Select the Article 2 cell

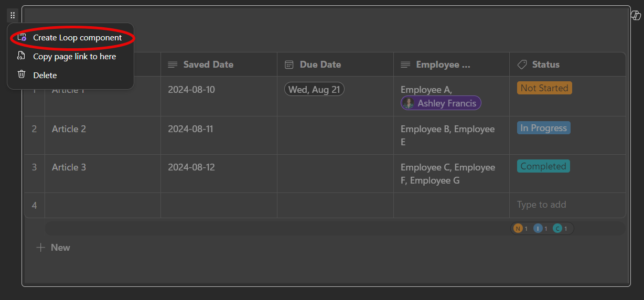[x=103, y=135]
